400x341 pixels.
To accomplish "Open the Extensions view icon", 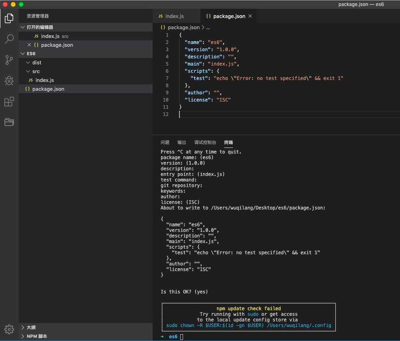I will 9,102.
